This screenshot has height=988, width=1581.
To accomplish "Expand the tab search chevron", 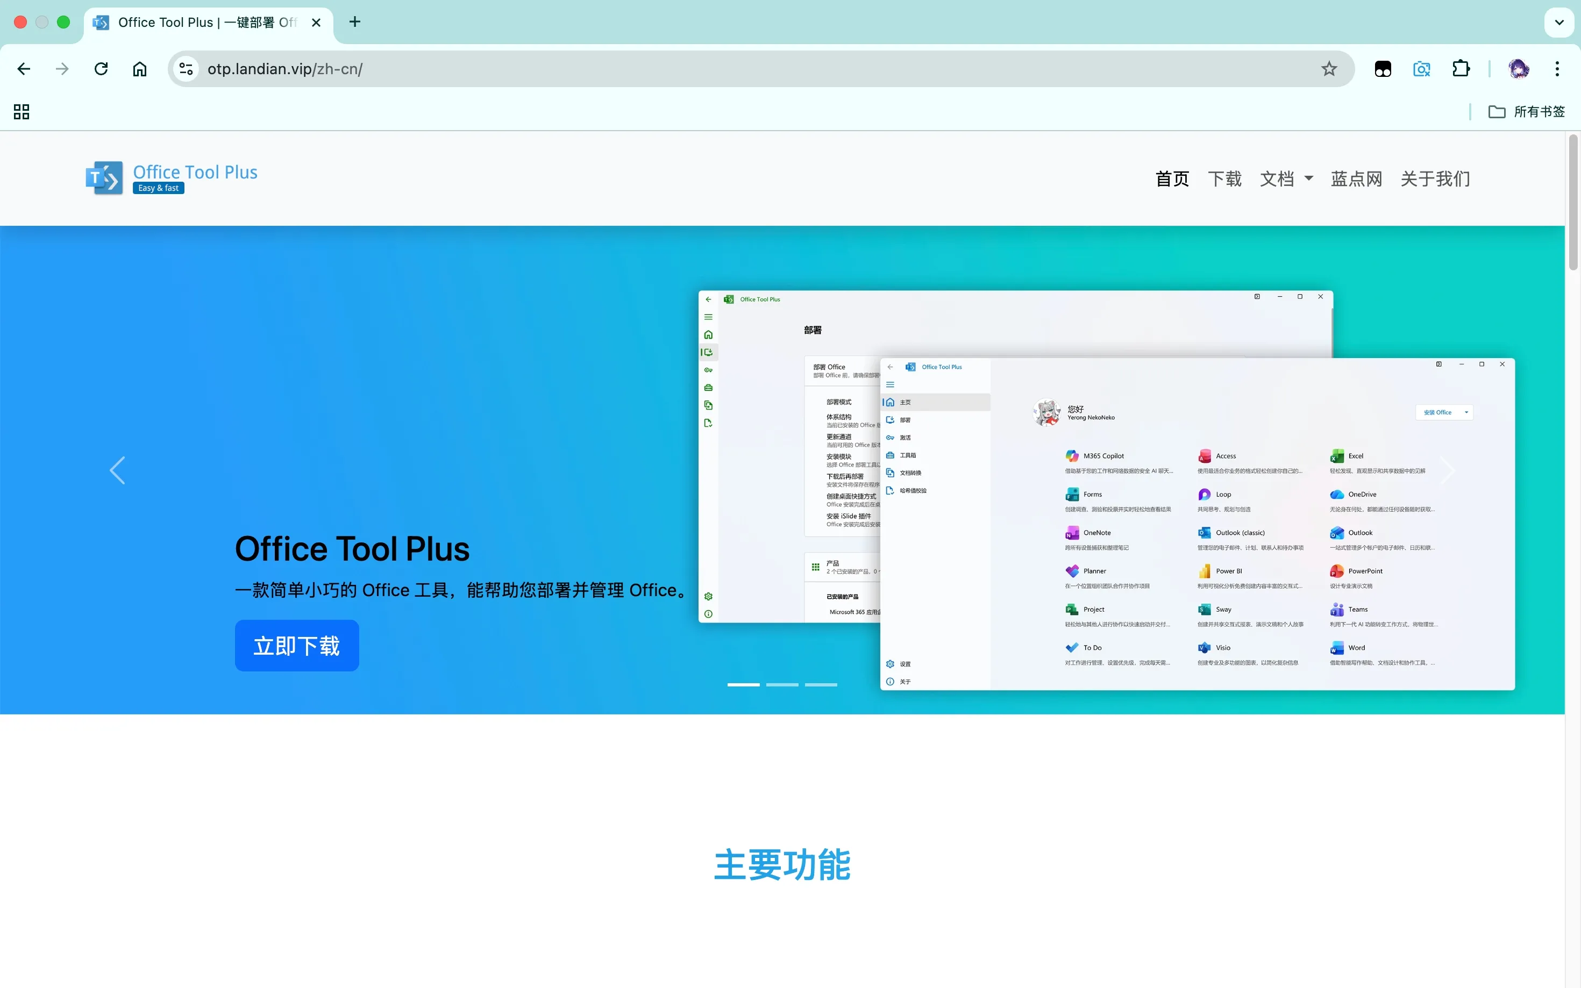I will (1559, 22).
